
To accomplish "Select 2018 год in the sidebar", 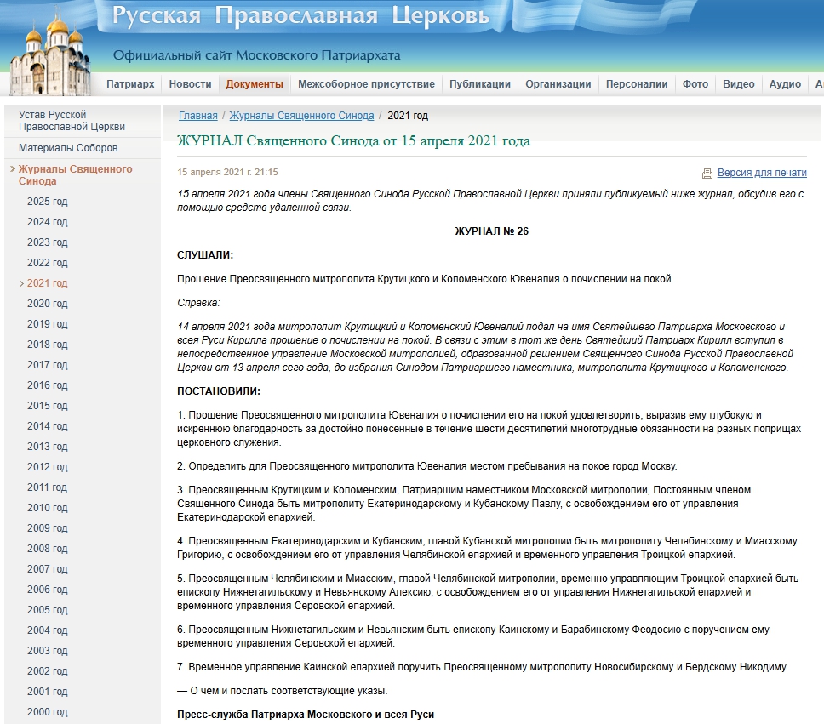I will click(x=48, y=345).
